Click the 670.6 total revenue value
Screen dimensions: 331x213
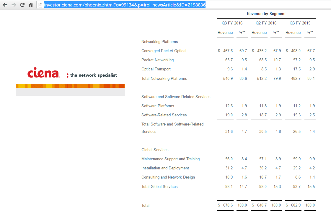pyautogui.click(x=228, y=205)
